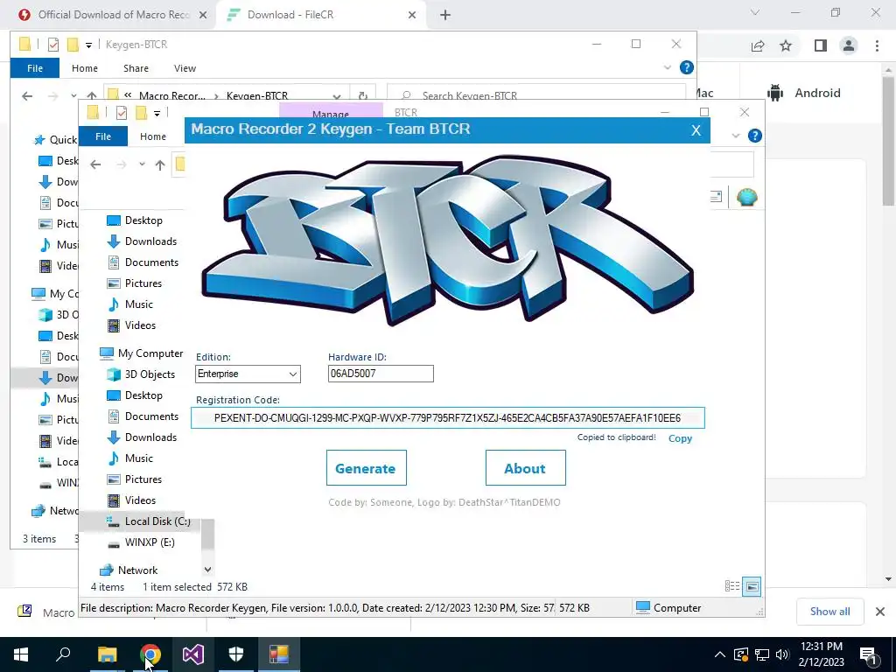Open Windows Security shield taskbar icon

pyautogui.click(x=236, y=654)
